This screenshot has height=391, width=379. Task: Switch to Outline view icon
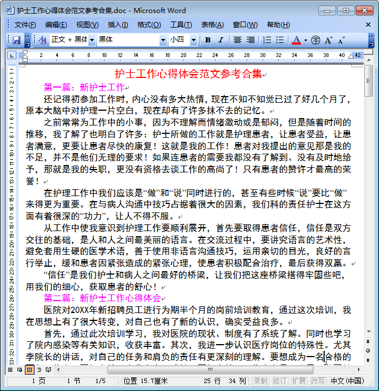[39, 370]
